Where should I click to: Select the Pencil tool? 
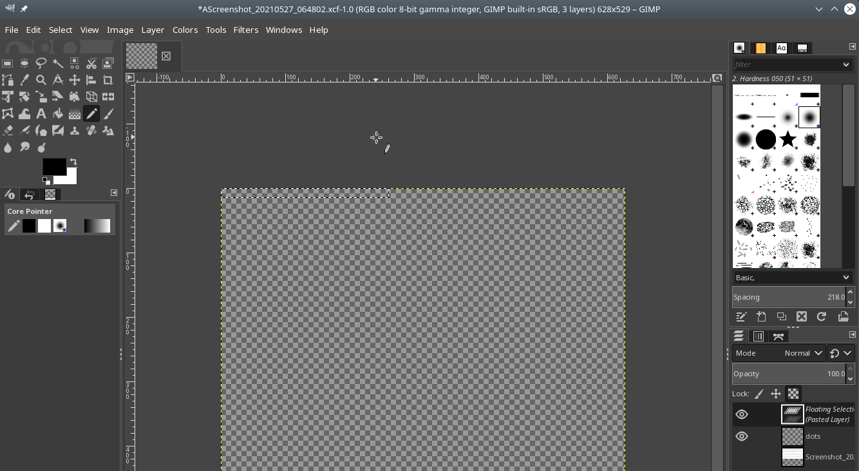(91, 113)
